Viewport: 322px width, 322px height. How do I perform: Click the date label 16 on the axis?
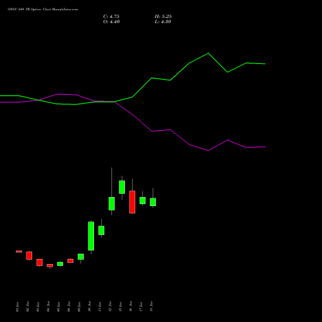tap(131, 307)
